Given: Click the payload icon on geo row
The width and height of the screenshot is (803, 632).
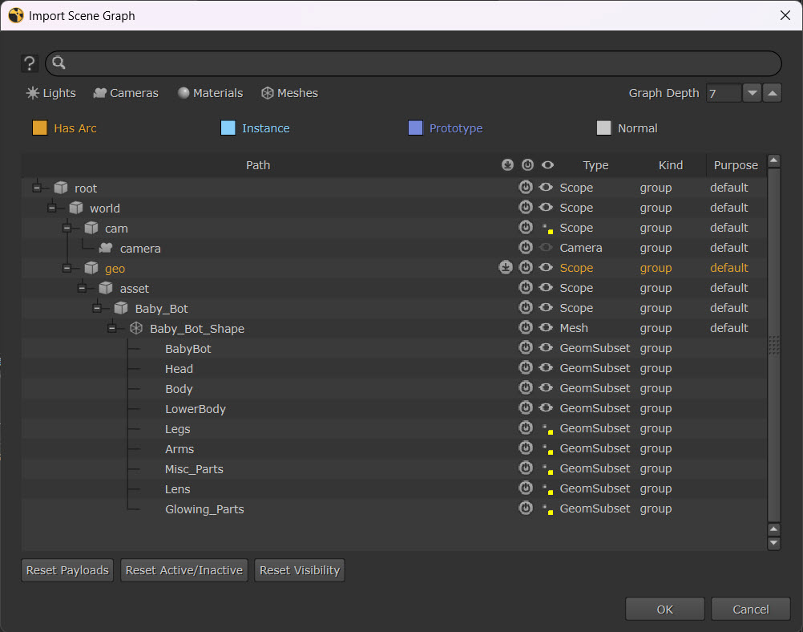Looking at the screenshot, I should pyautogui.click(x=506, y=268).
